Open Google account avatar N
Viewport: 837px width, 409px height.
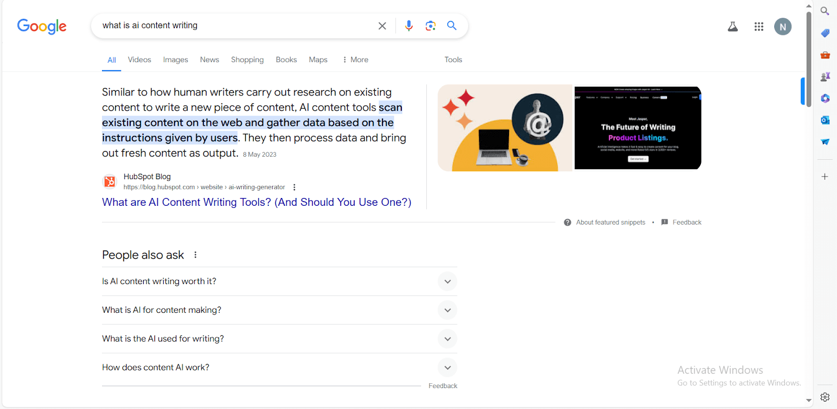(x=783, y=27)
